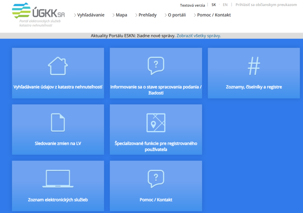This screenshot has width=303, height=213.
Task: Open the O portáli menu item
Action: coord(177,15)
